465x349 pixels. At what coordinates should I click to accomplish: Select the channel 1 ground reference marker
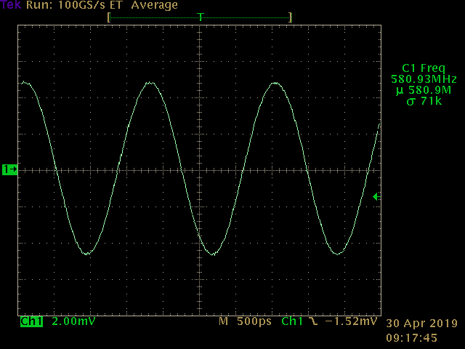point(10,169)
